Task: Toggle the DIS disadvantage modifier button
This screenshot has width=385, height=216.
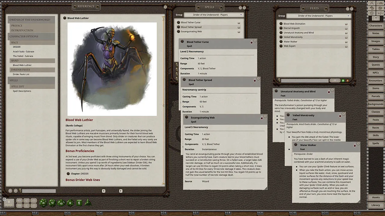Action: pos(19,205)
